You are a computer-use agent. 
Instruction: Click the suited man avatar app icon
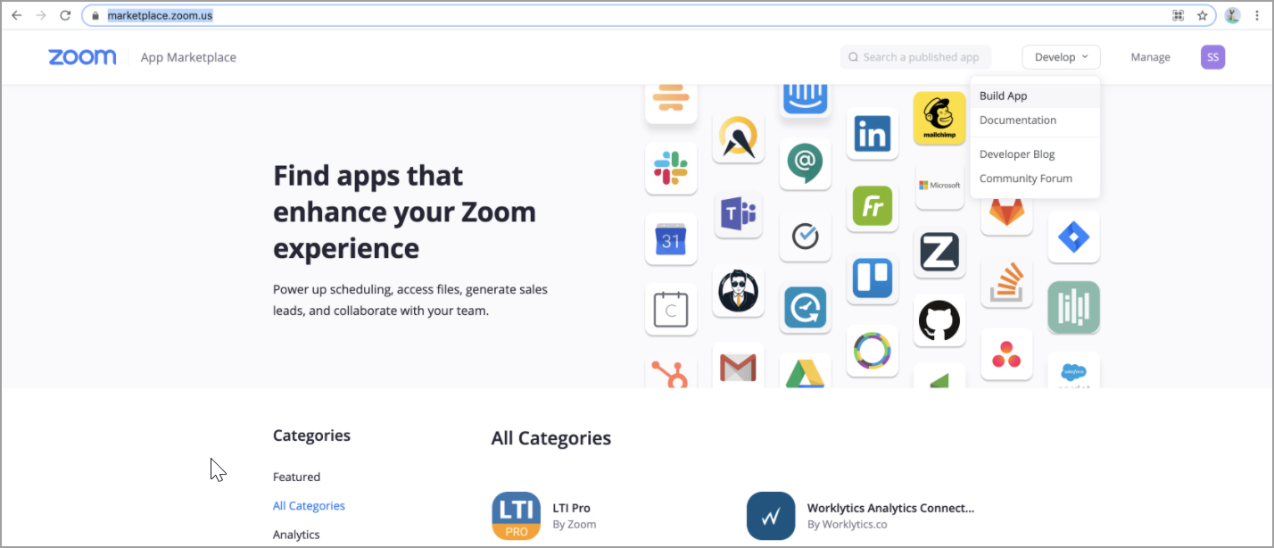(x=738, y=290)
